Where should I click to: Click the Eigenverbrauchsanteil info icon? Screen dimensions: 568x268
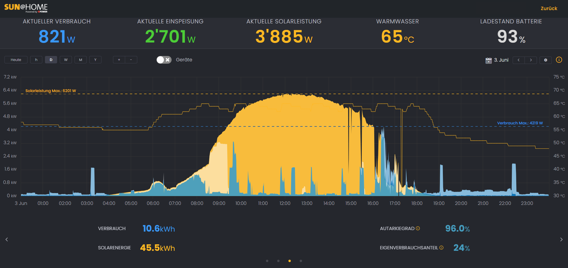coord(441,248)
